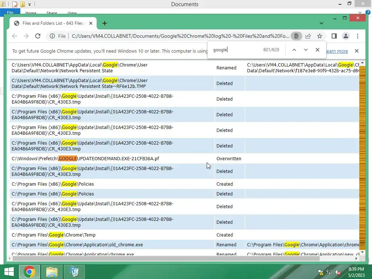Screen dimensions: 372x279
Task: Click the horizontal scrollbar left arrow
Action: tap(9, 258)
